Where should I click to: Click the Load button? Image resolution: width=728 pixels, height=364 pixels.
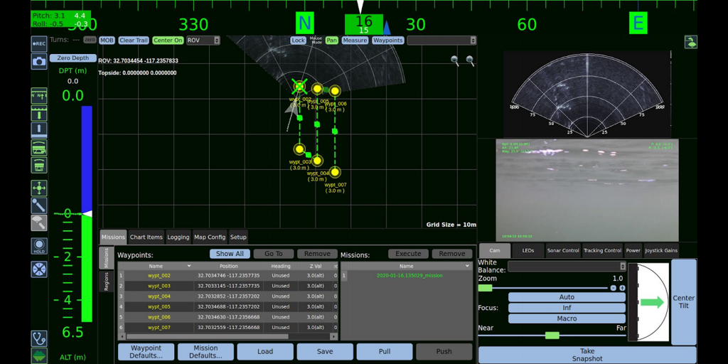(x=265, y=351)
